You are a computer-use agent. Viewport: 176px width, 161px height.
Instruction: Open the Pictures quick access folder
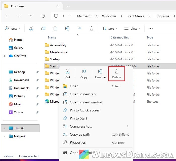coord(17,96)
